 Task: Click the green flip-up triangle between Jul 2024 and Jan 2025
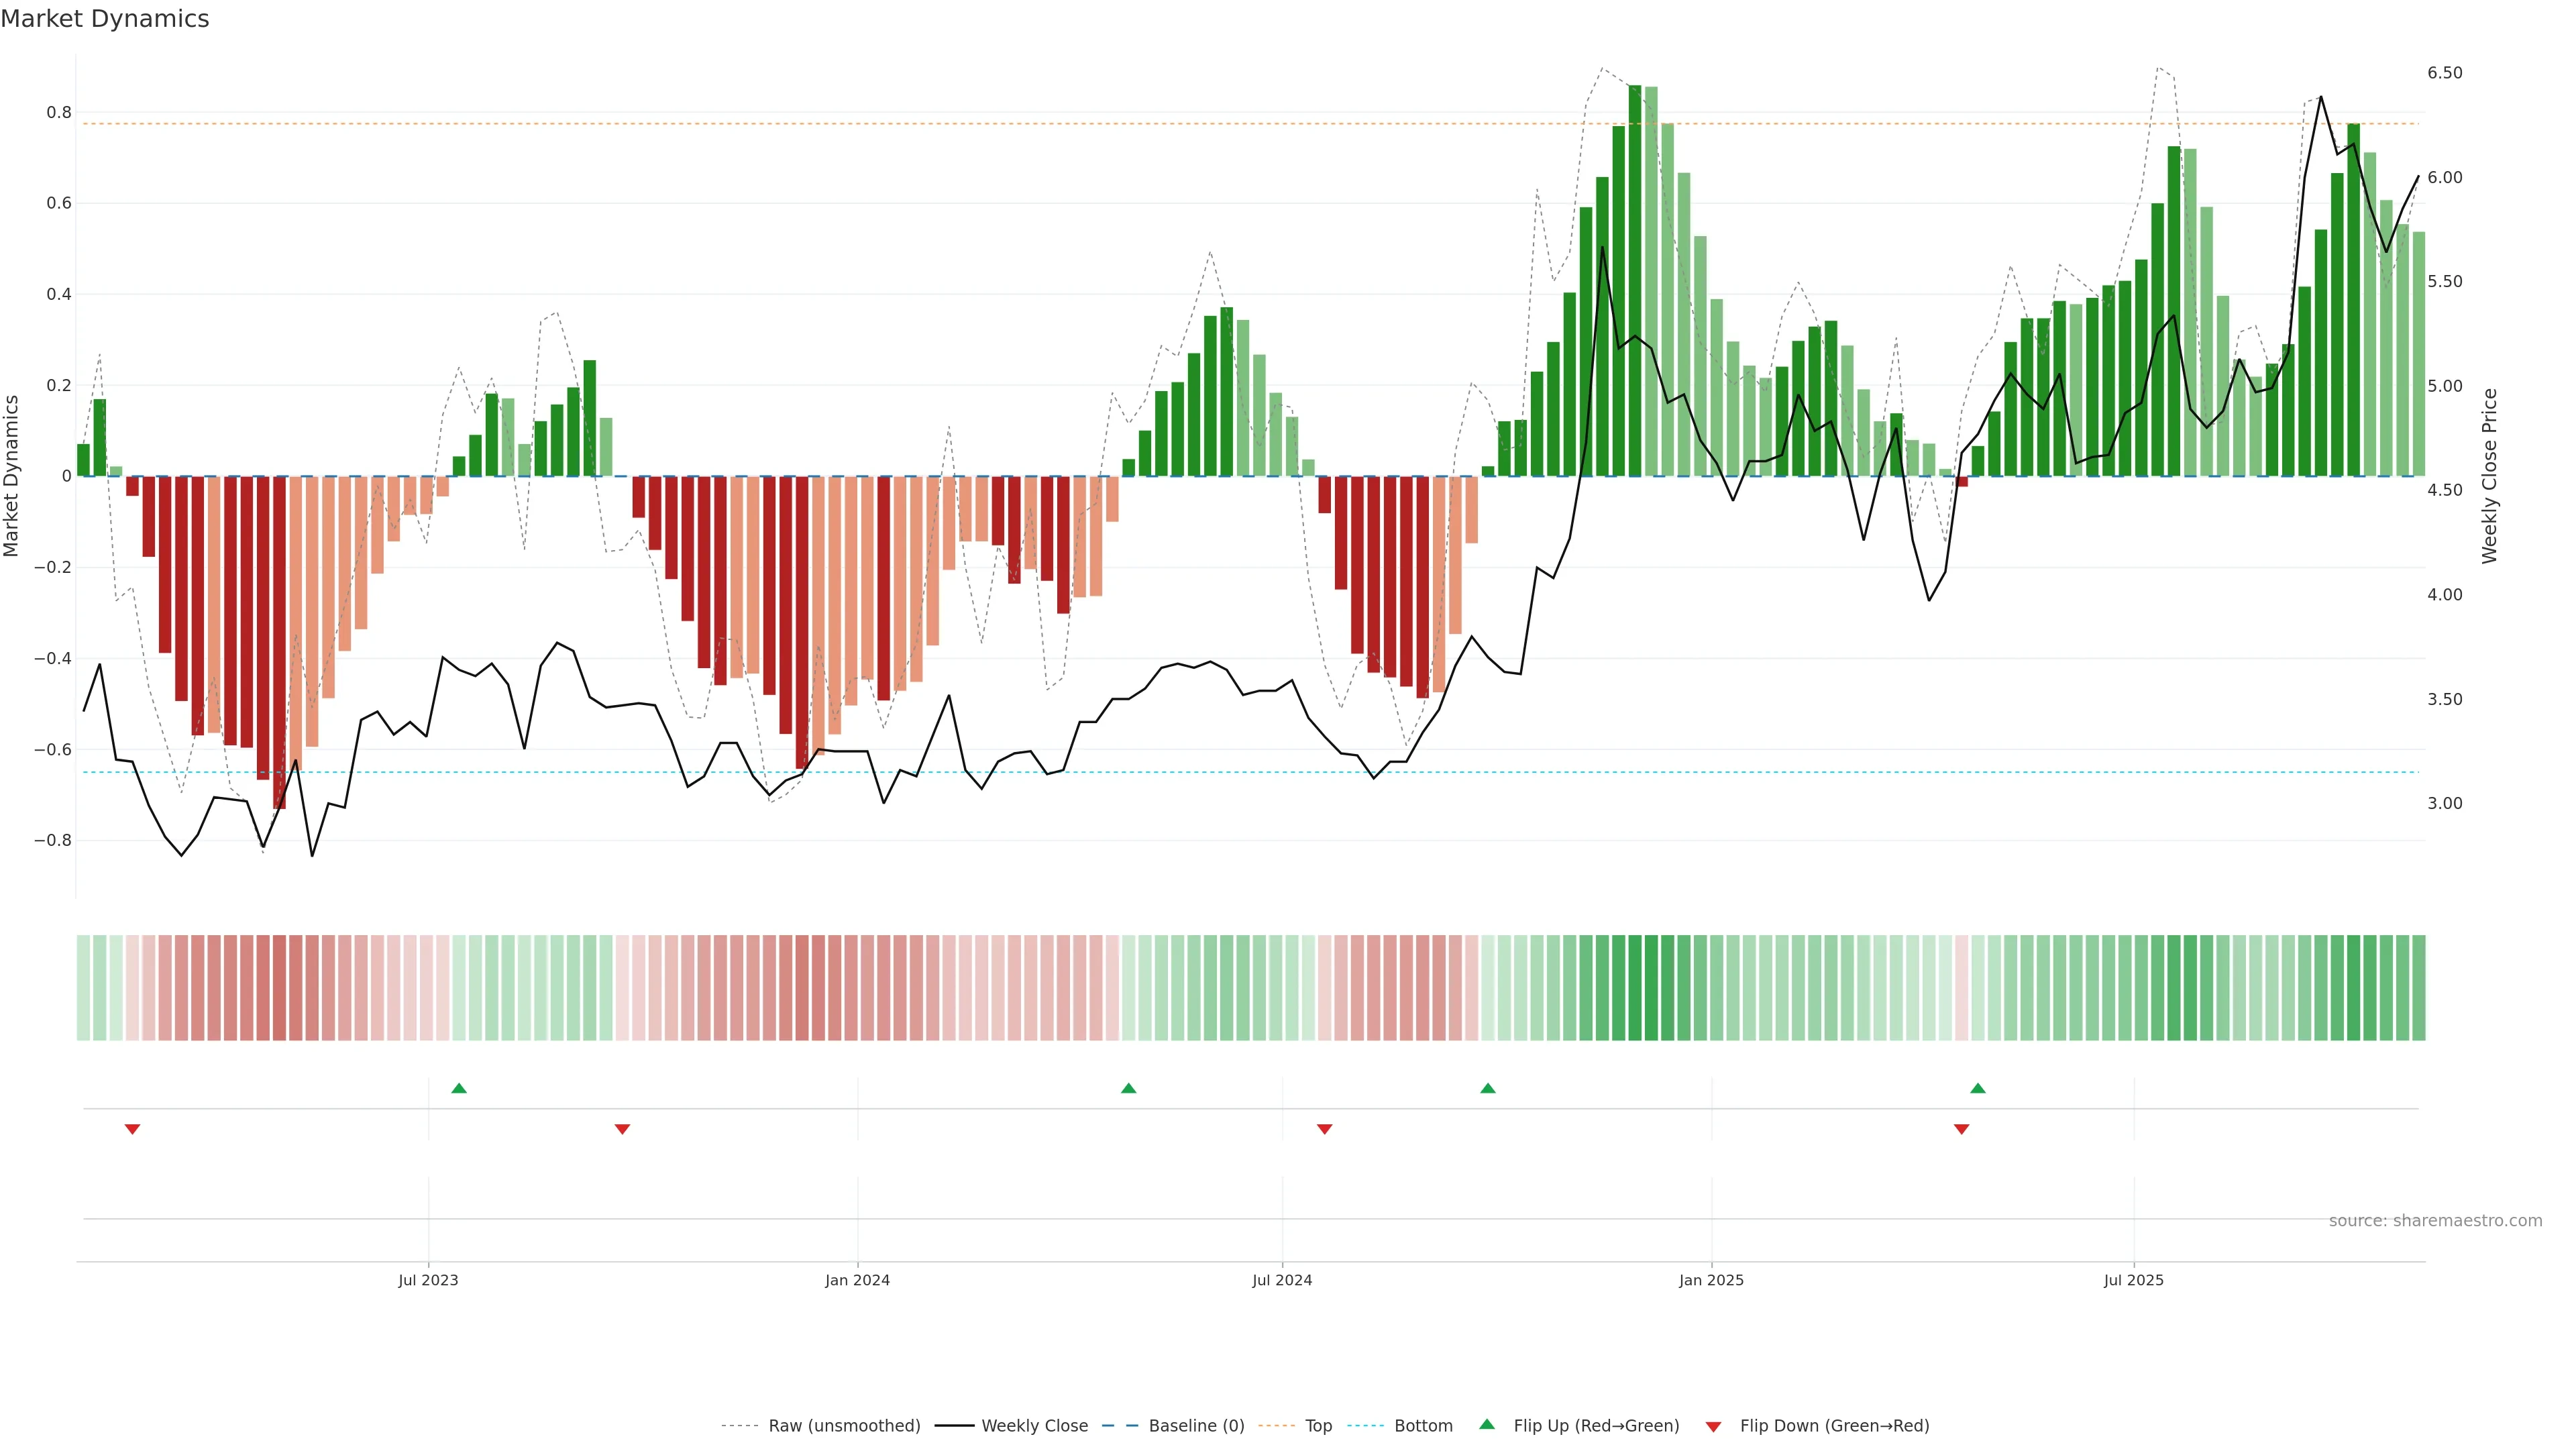1488,1088
